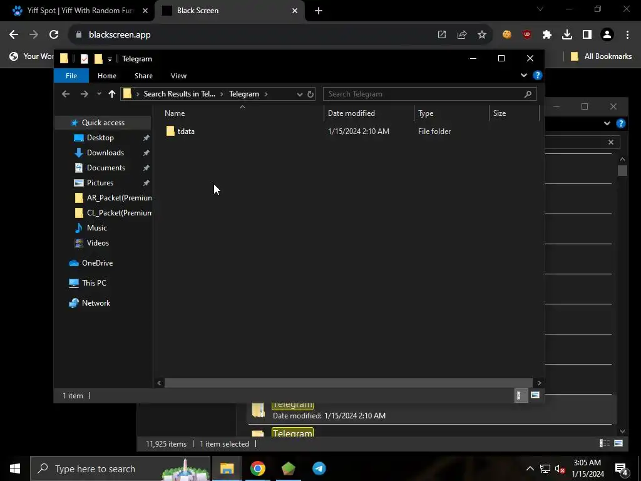The height and width of the screenshot is (481, 641).
Task: Switch to large icons view in Telegram window
Action: click(535, 396)
